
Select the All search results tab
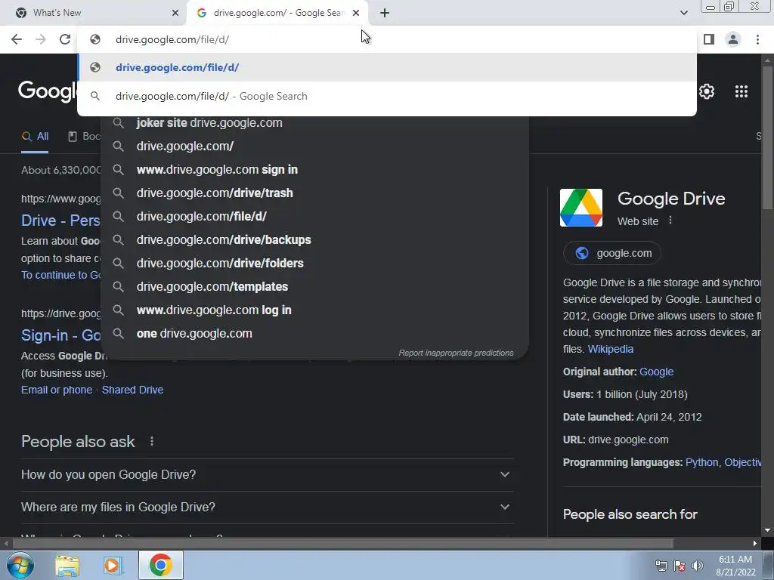tap(35, 137)
